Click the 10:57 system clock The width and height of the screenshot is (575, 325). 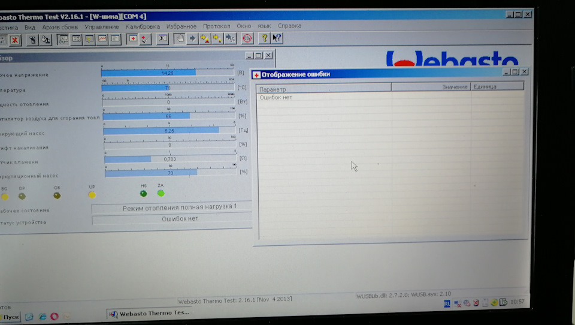pyautogui.click(x=517, y=302)
